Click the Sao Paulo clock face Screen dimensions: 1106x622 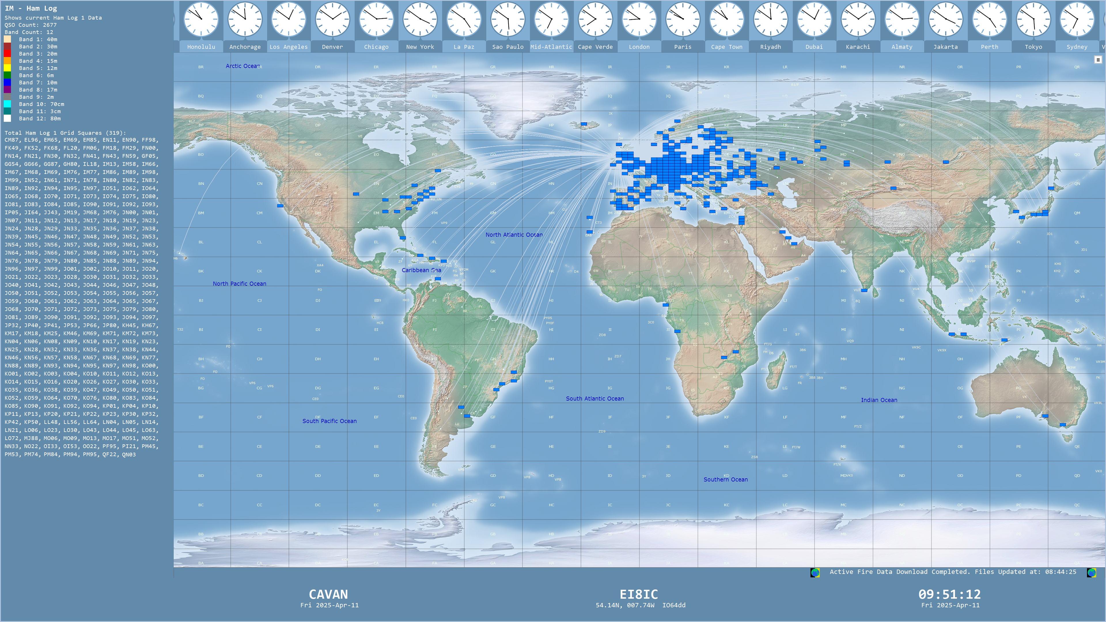(507, 19)
